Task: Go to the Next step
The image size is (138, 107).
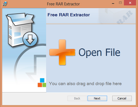Action: 97,98
